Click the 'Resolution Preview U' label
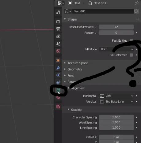This screenshot has width=141, height=143. pyautogui.click(x=82, y=27)
